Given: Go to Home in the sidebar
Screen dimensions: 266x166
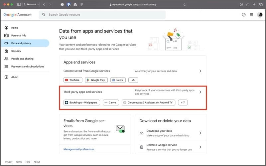Looking at the screenshot, I should tap(25, 28).
